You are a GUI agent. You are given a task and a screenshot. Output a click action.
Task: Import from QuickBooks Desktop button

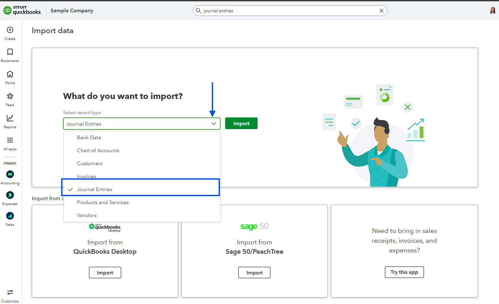point(105,273)
